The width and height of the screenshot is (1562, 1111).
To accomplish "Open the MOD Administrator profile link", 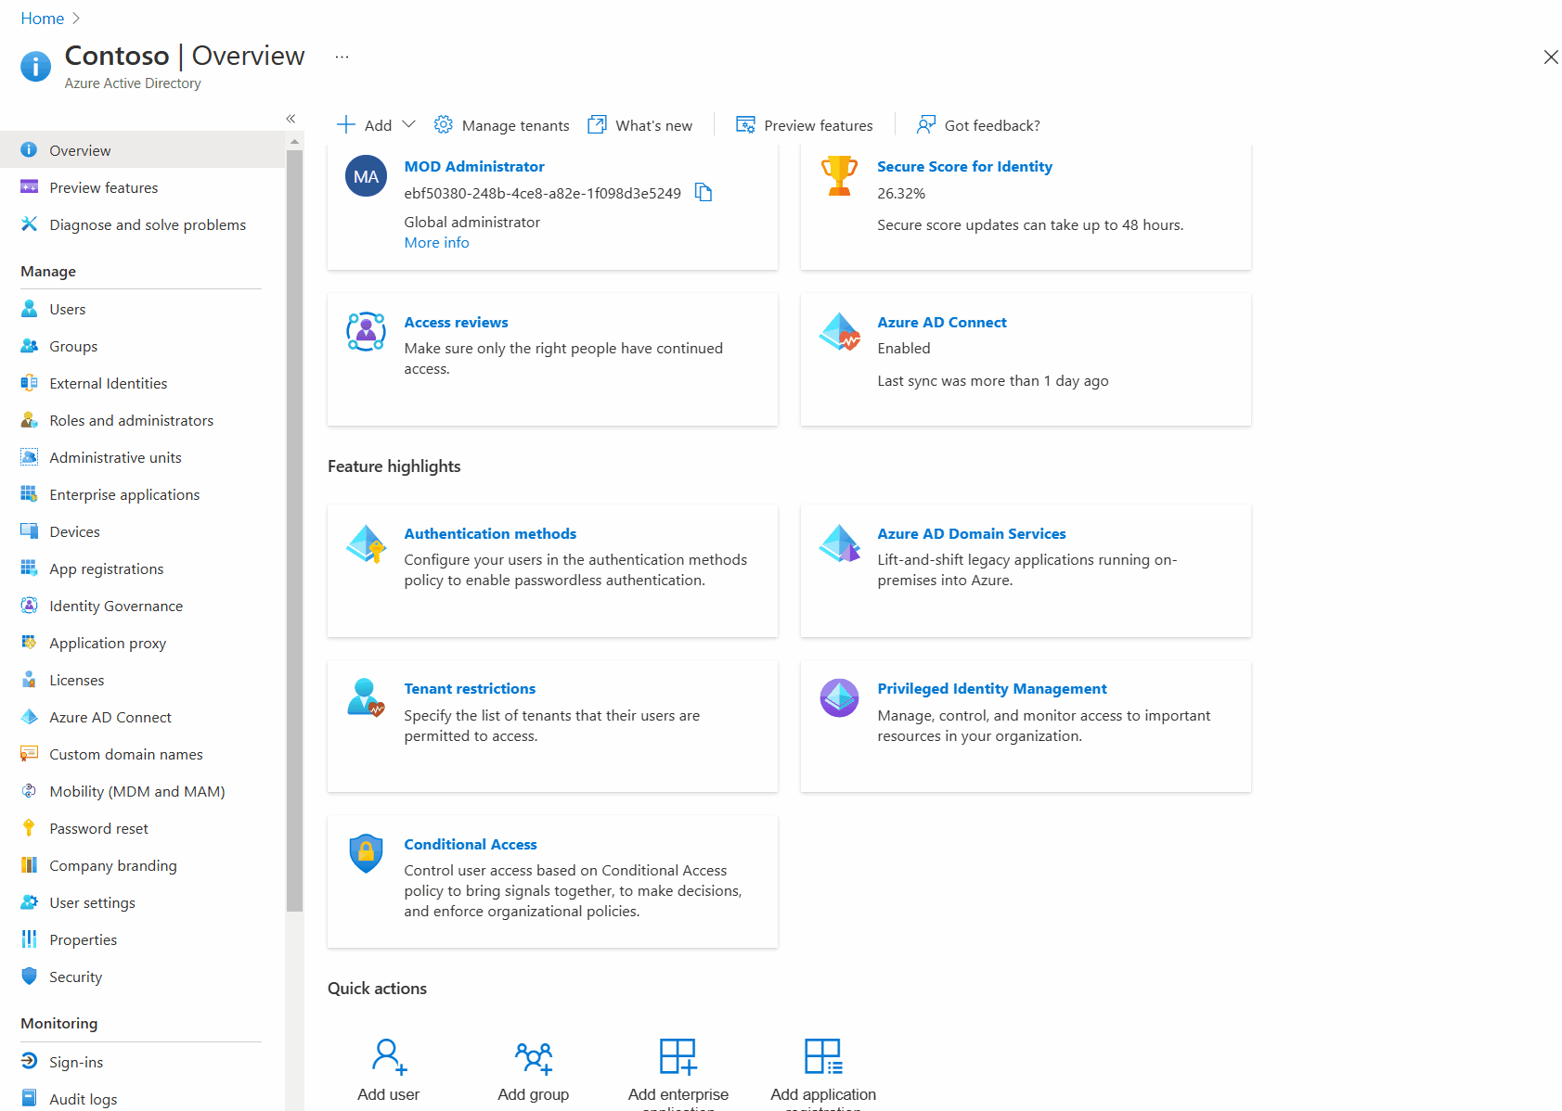I will click(x=474, y=167).
